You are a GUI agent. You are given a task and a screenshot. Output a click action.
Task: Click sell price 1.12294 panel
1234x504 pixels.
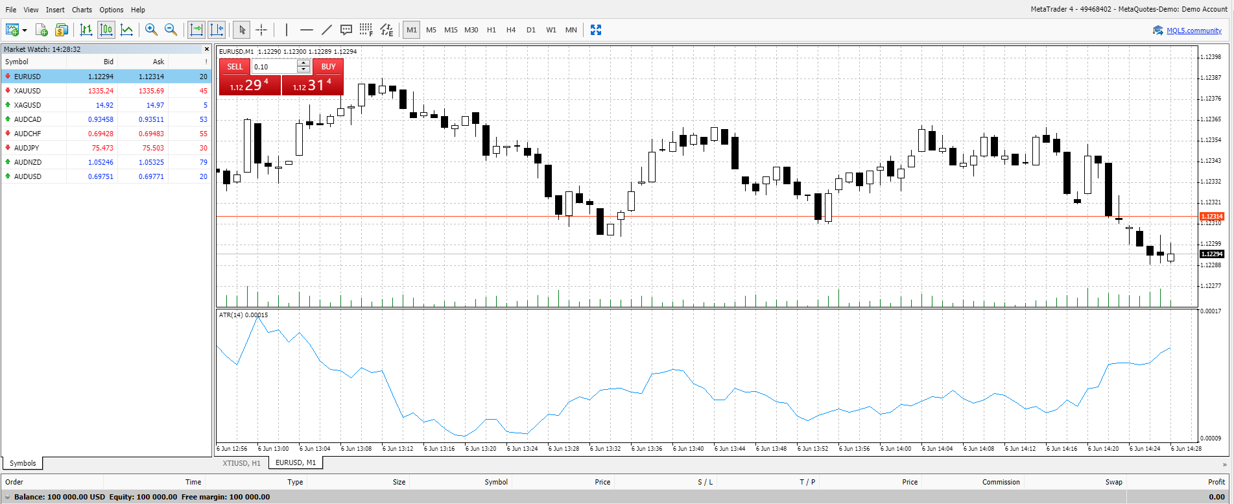click(250, 85)
